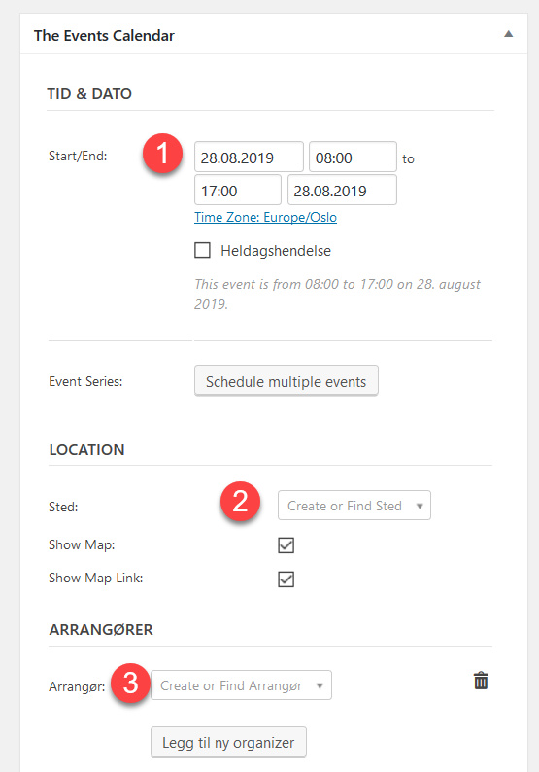This screenshot has height=772, width=539.
Task: Select the end time field 17:00
Action: click(238, 190)
